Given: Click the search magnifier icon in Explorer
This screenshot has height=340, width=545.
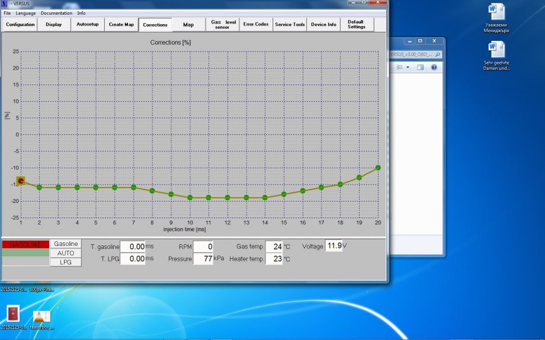Looking at the screenshot, I should 437,54.
